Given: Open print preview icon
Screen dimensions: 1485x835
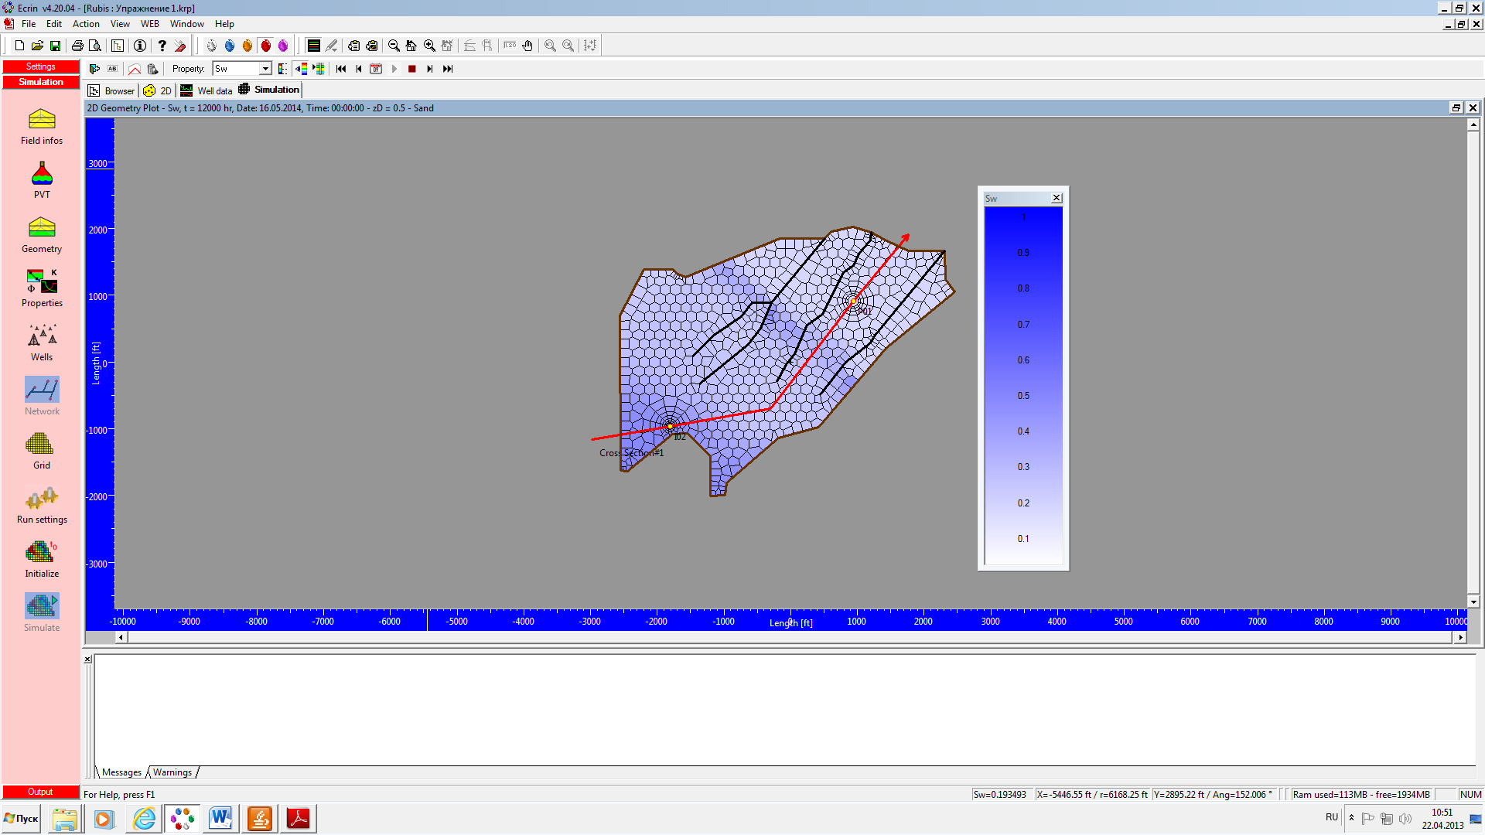Looking at the screenshot, I should coord(95,46).
